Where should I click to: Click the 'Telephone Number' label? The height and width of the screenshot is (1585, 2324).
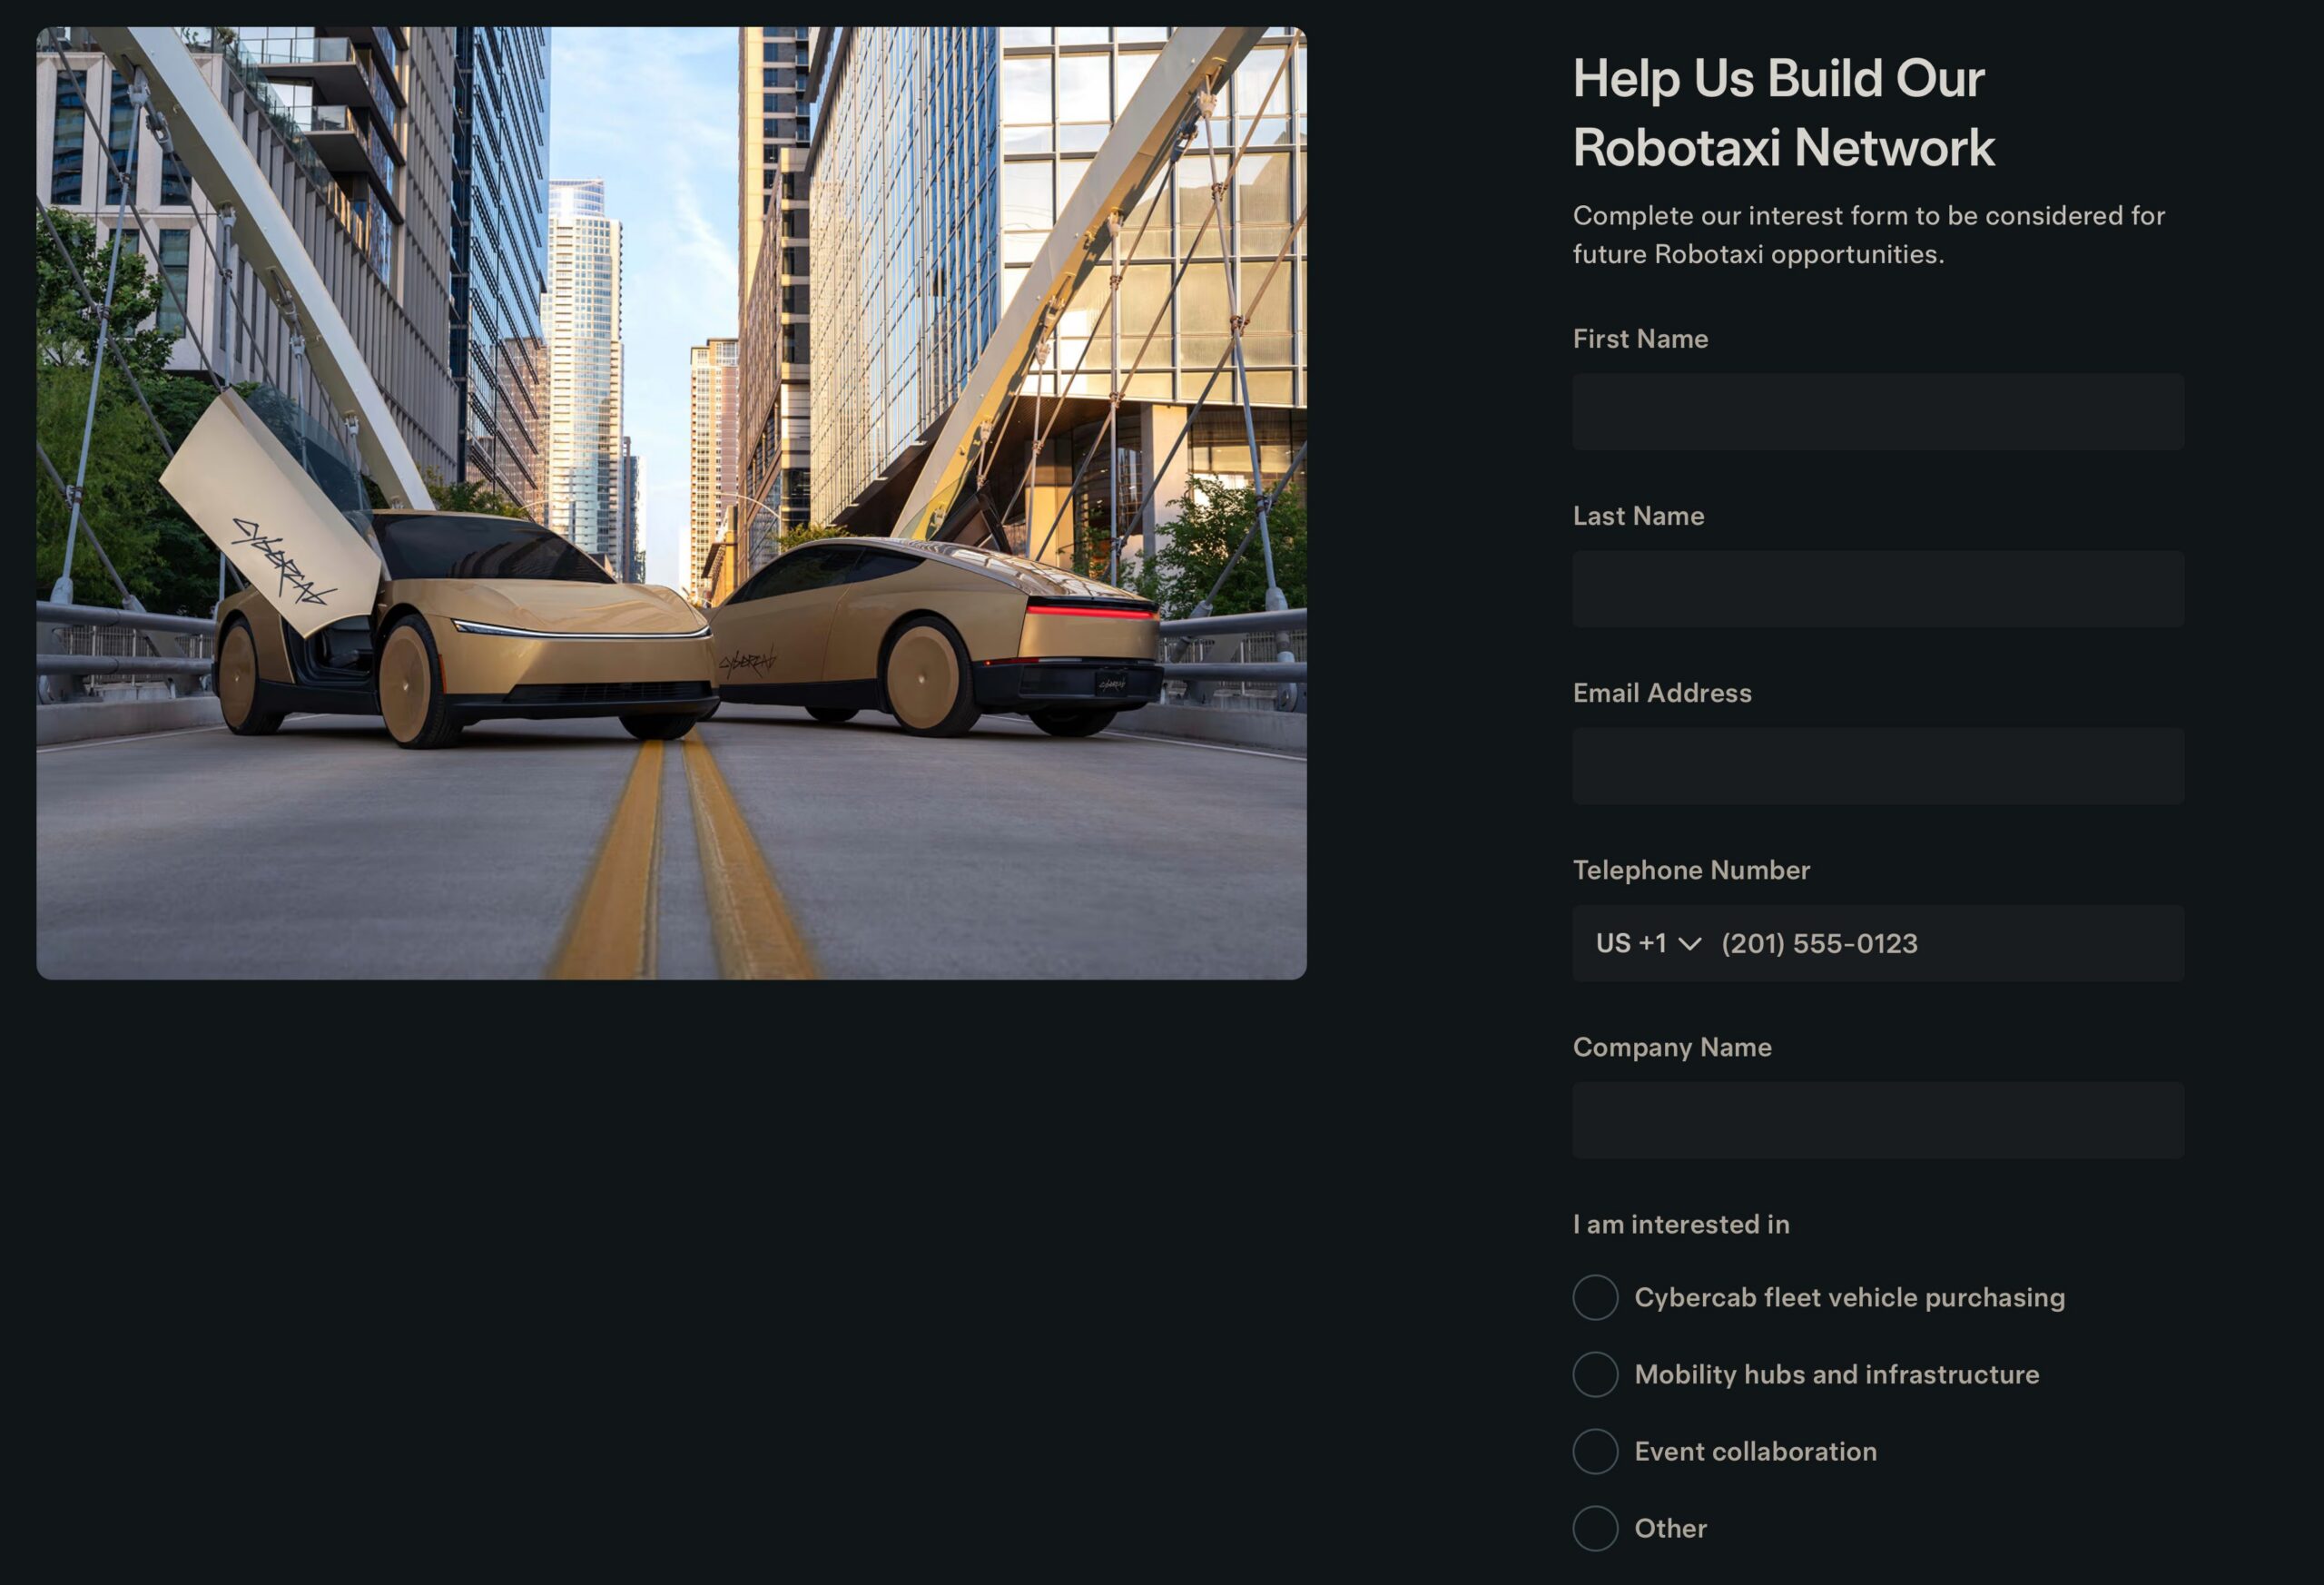point(1691,870)
